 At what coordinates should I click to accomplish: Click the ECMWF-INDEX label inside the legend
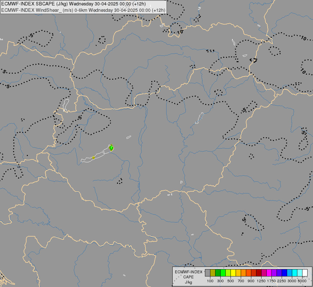coord(189,272)
